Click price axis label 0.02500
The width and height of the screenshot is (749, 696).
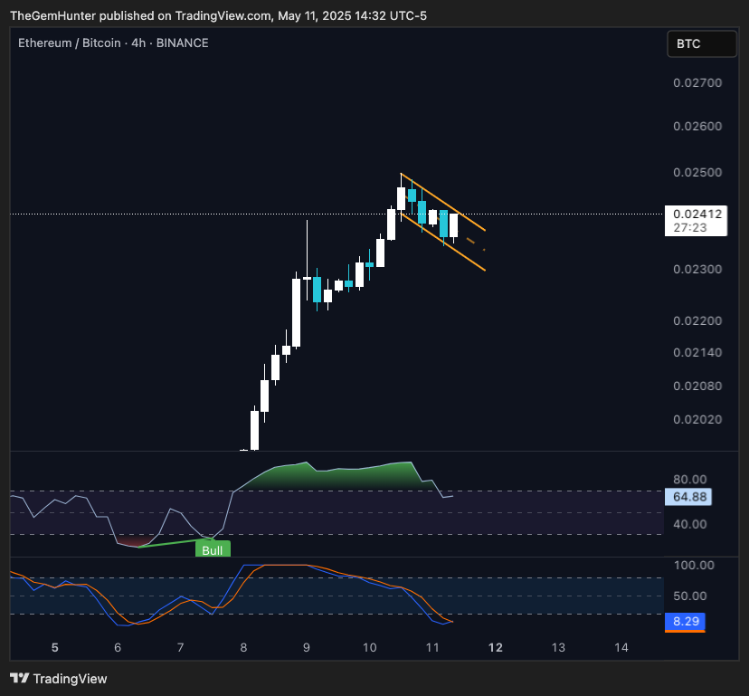(697, 172)
